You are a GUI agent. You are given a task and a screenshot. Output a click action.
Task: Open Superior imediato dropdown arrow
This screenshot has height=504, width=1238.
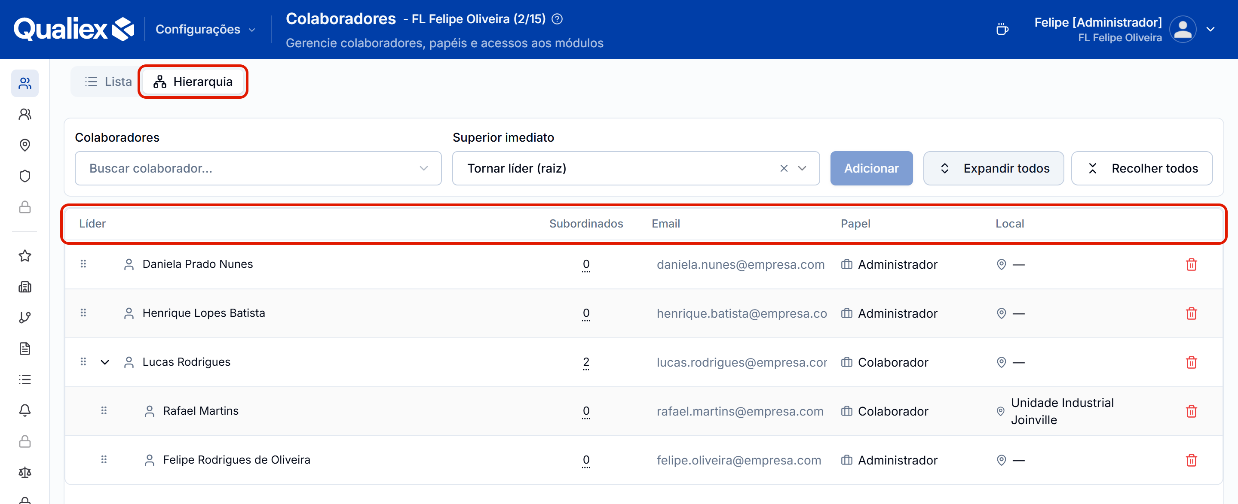click(802, 168)
